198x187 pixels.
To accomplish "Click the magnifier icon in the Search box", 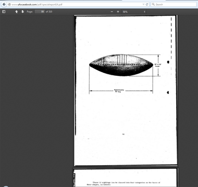I will point(153,4).
